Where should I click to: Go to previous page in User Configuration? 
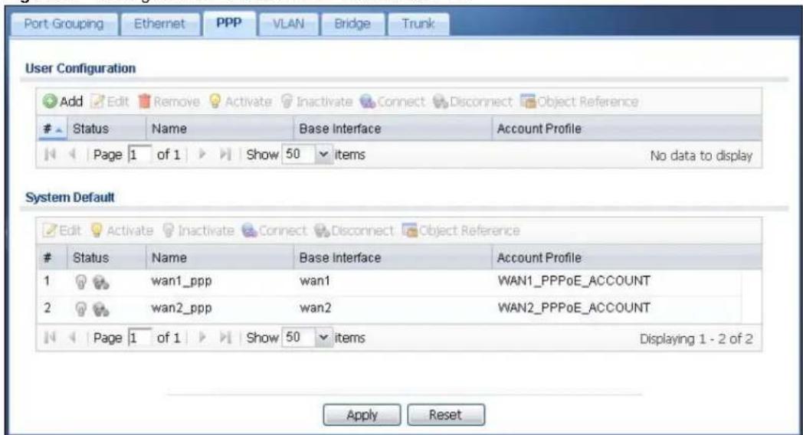point(73,154)
